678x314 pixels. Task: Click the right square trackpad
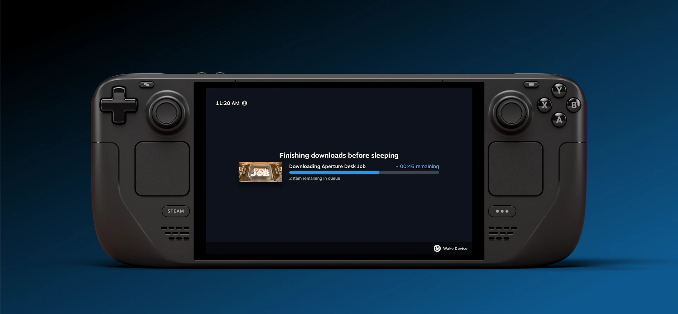click(x=516, y=169)
